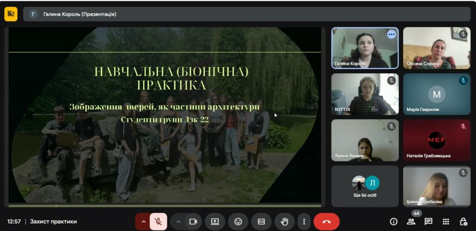Screen dimensions: 476x231
Task: Open three-dot options on Галина Король tile
Action: pos(391,34)
